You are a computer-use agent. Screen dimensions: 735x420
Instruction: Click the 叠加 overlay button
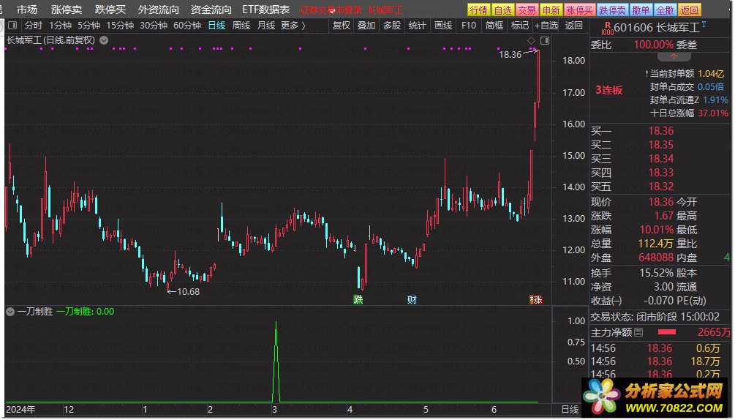pos(366,26)
